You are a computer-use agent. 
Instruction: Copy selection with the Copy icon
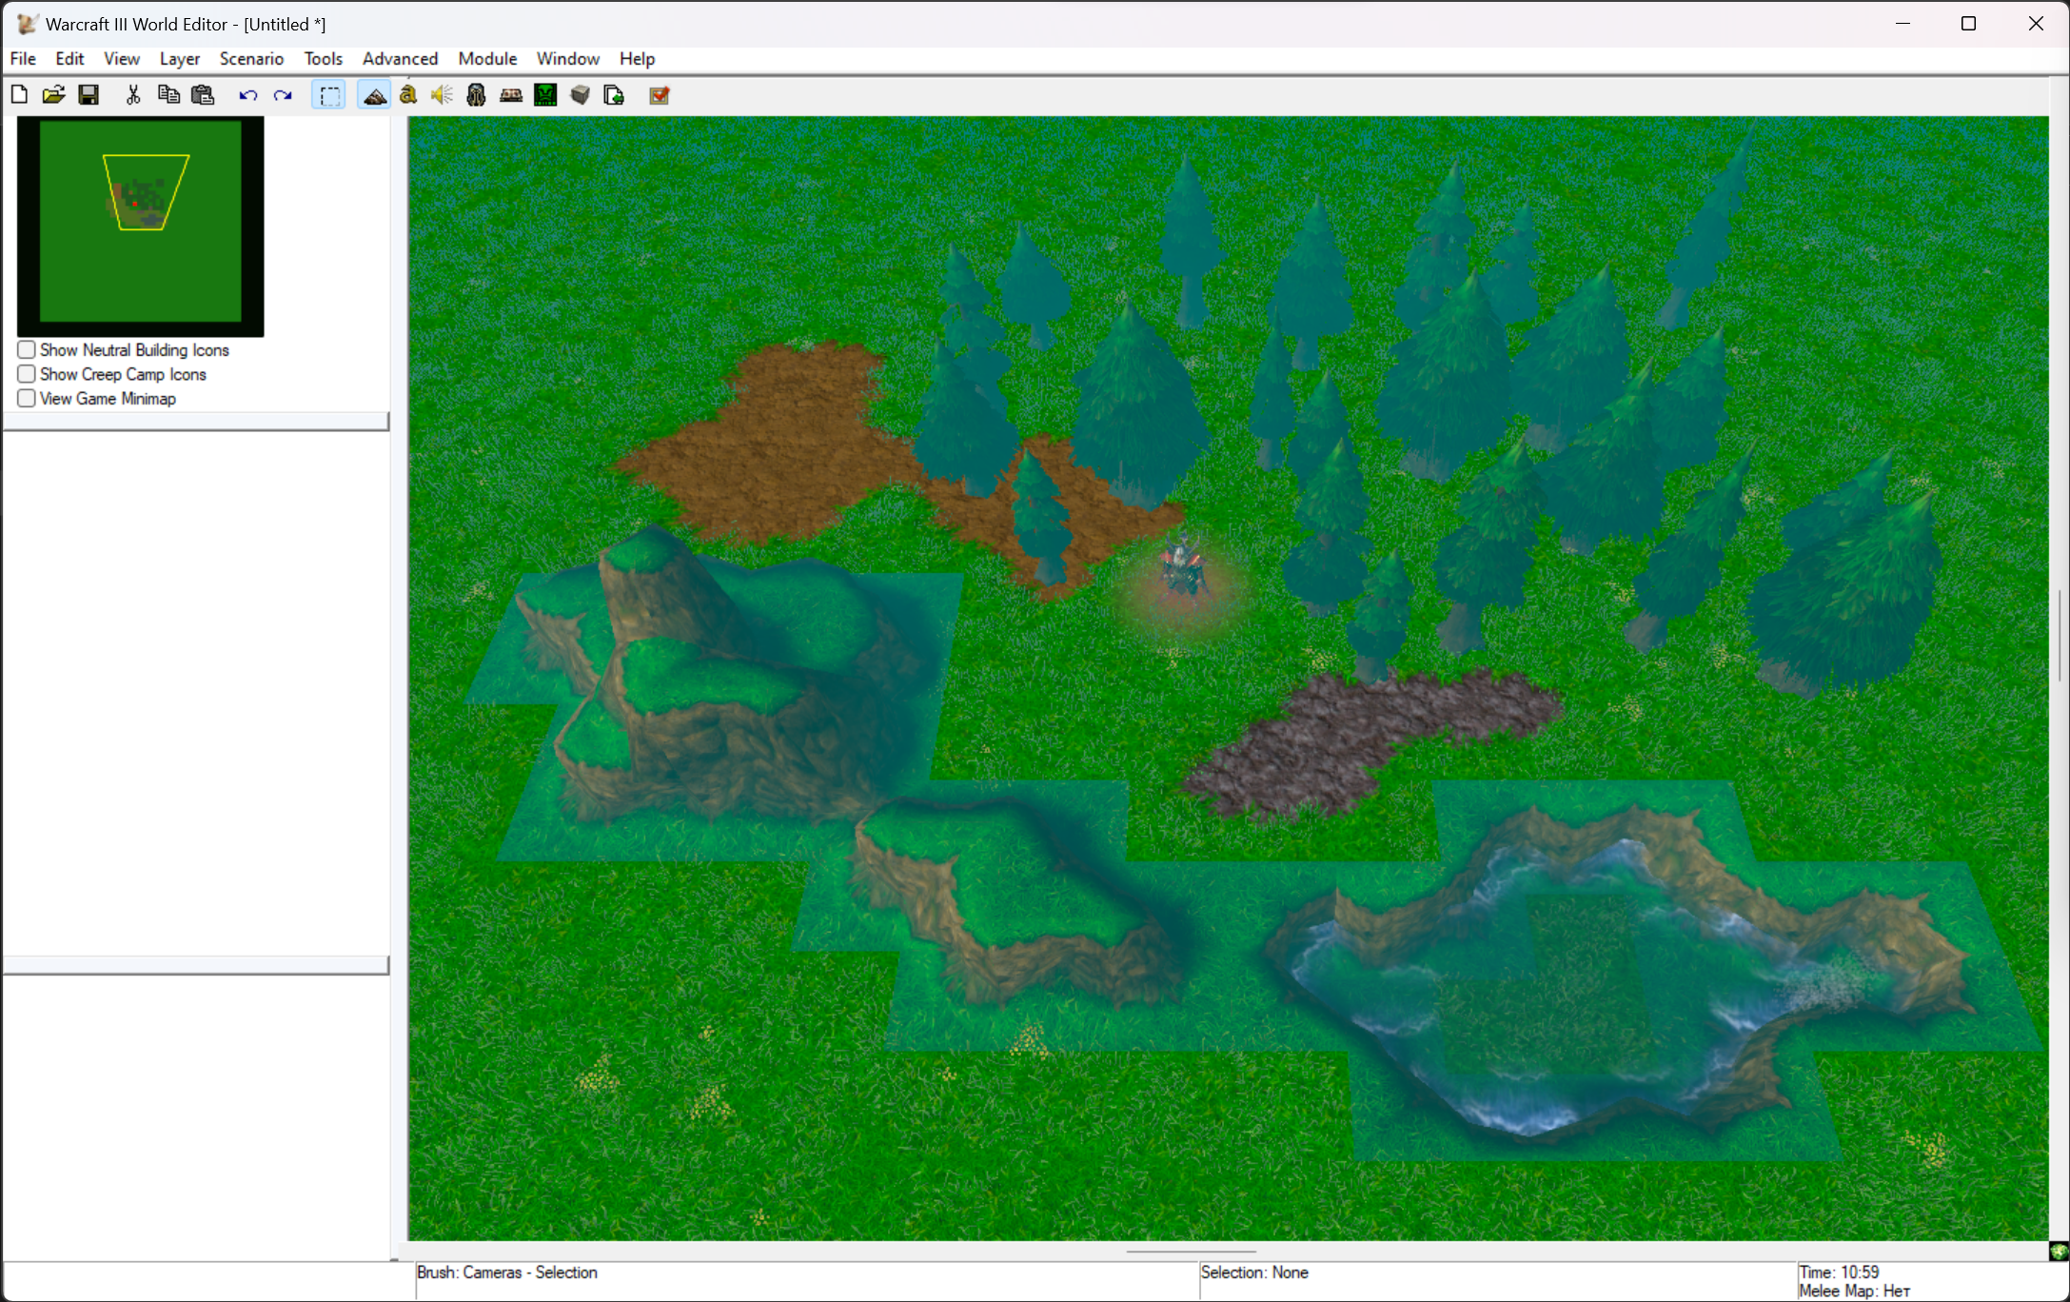168,94
